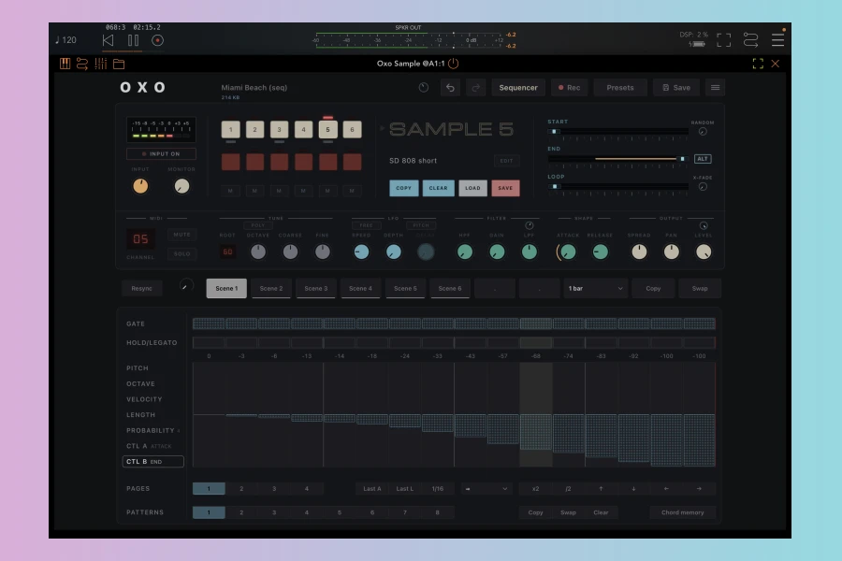Click the END position slider handle

point(683,159)
